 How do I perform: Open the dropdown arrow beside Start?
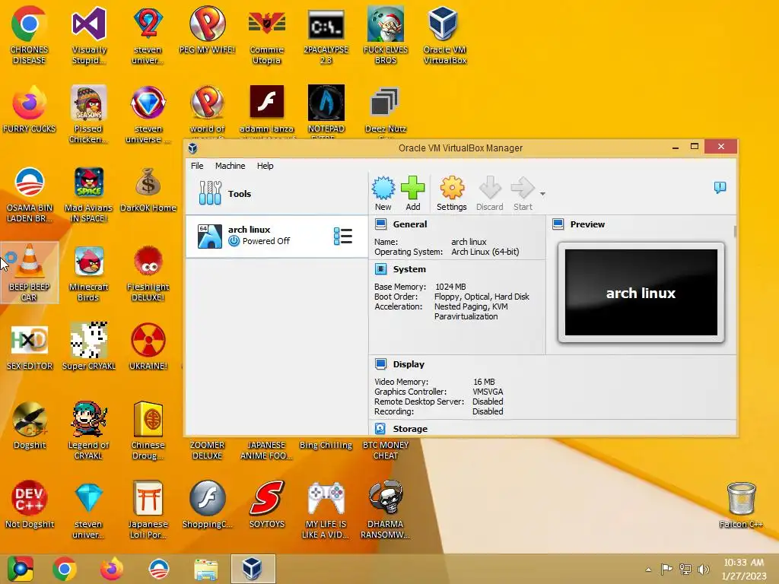542,194
